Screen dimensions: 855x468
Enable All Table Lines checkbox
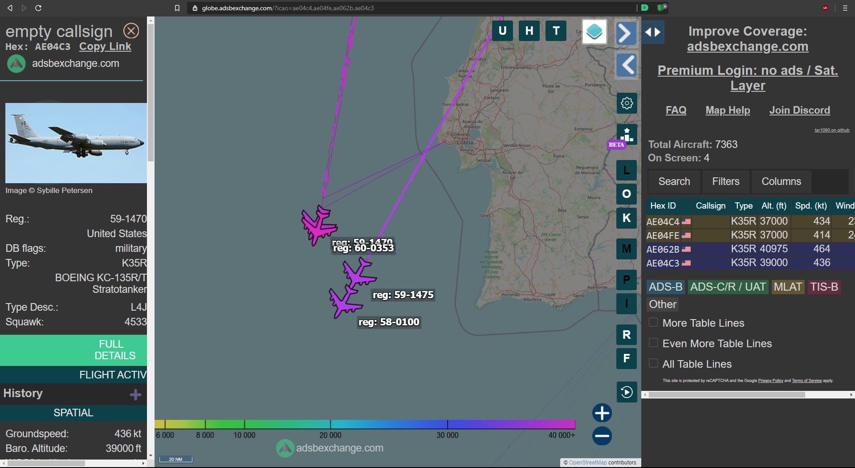[x=653, y=363]
